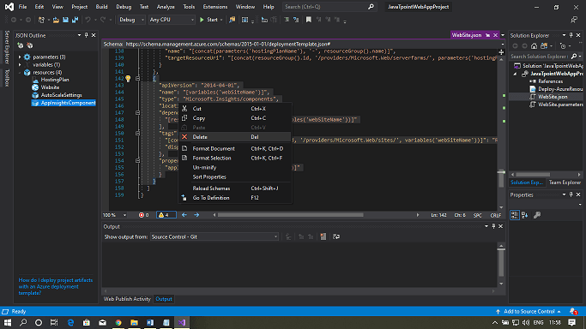Image resolution: width=586 pixels, height=329 pixels.
Task: Collapse the code block at line 154
Action: coord(137,160)
